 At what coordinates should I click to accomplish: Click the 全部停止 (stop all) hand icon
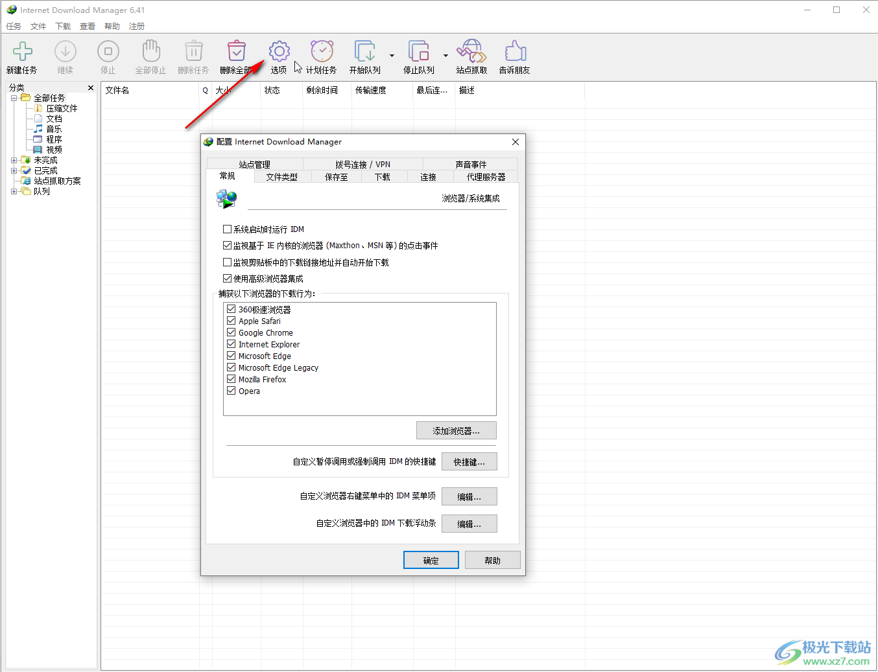tap(150, 51)
